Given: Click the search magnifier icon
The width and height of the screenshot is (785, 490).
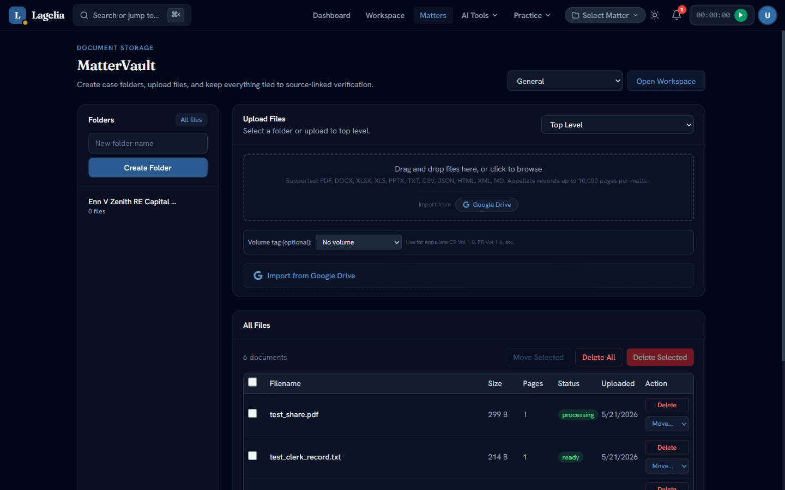Looking at the screenshot, I should (x=84, y=15).
